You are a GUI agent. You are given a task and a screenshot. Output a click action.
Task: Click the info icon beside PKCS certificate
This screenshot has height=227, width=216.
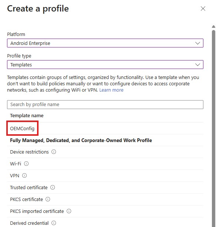coord(48,199)
